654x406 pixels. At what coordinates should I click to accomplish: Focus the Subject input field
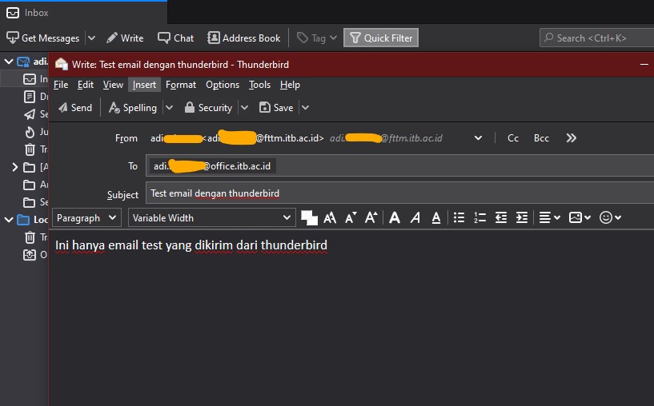coord(399,193)
